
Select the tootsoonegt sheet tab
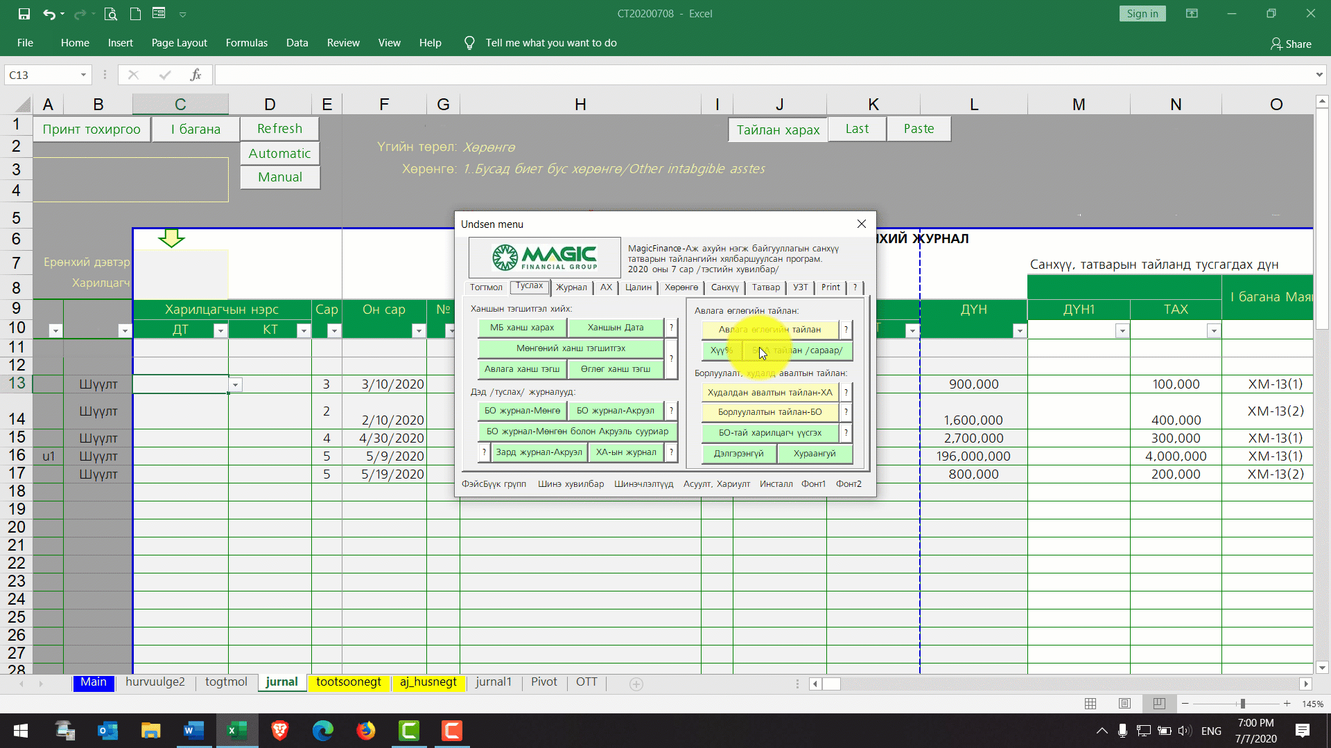pyautogui.click(x=348, y=682)
